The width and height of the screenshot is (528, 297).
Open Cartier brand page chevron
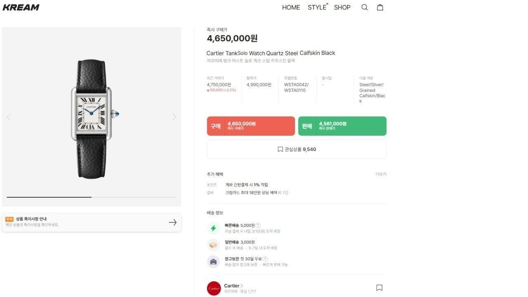click(241, 285)
